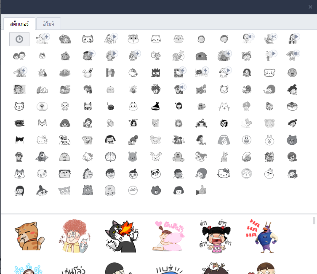The width and height of the screenshot is (317, 274).
Task: Select the Woody cowboy sticker pack
Action: coord(201,140)
